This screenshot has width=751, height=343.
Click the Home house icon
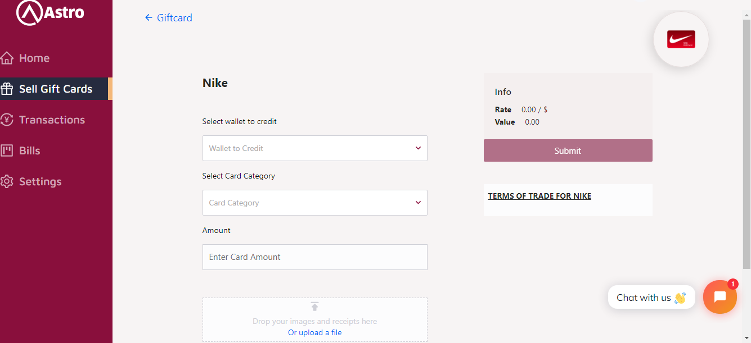point(7,58)
